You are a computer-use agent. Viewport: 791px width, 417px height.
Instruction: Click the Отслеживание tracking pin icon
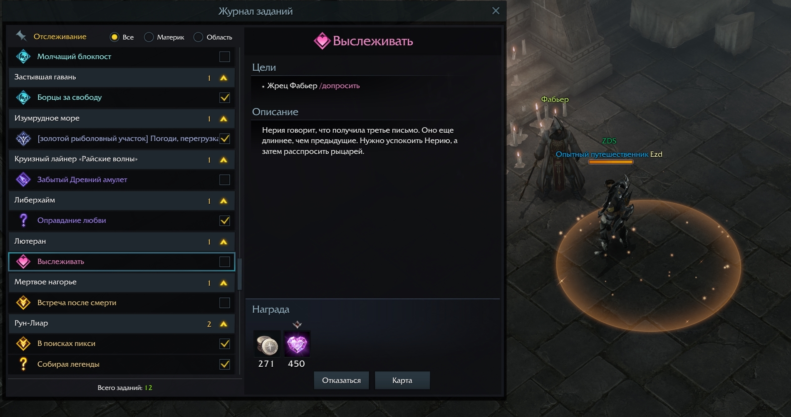point(21,36)
